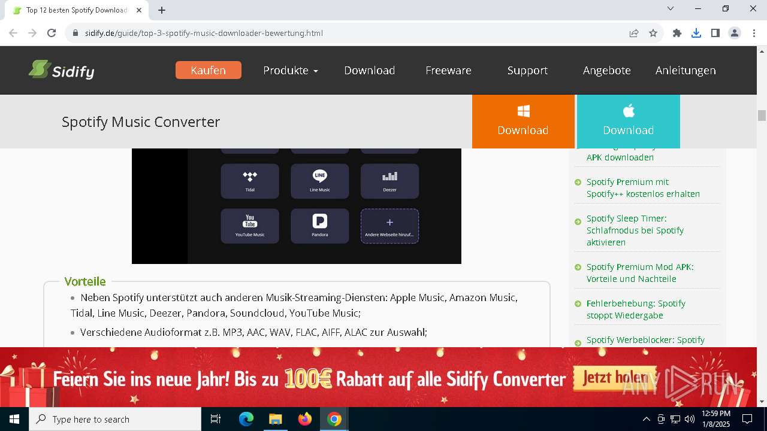Image resolution: width=767 pixels, height=431 pixels.
Task: Open Spotify Premium Mod APK link
Action: point(640,273)
